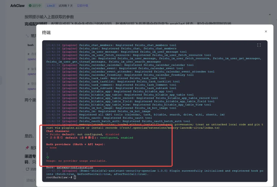Click the feishu_im_bot_image tool registered line
This screenshot has width=277, height=187.
coord(111,108)
